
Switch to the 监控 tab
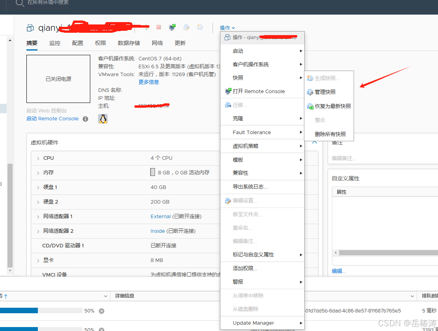coord(55,43)
